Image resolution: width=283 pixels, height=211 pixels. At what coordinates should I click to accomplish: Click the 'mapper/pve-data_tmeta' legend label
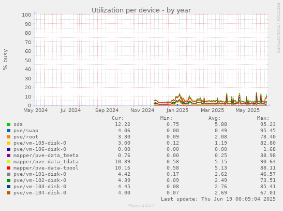46,156
